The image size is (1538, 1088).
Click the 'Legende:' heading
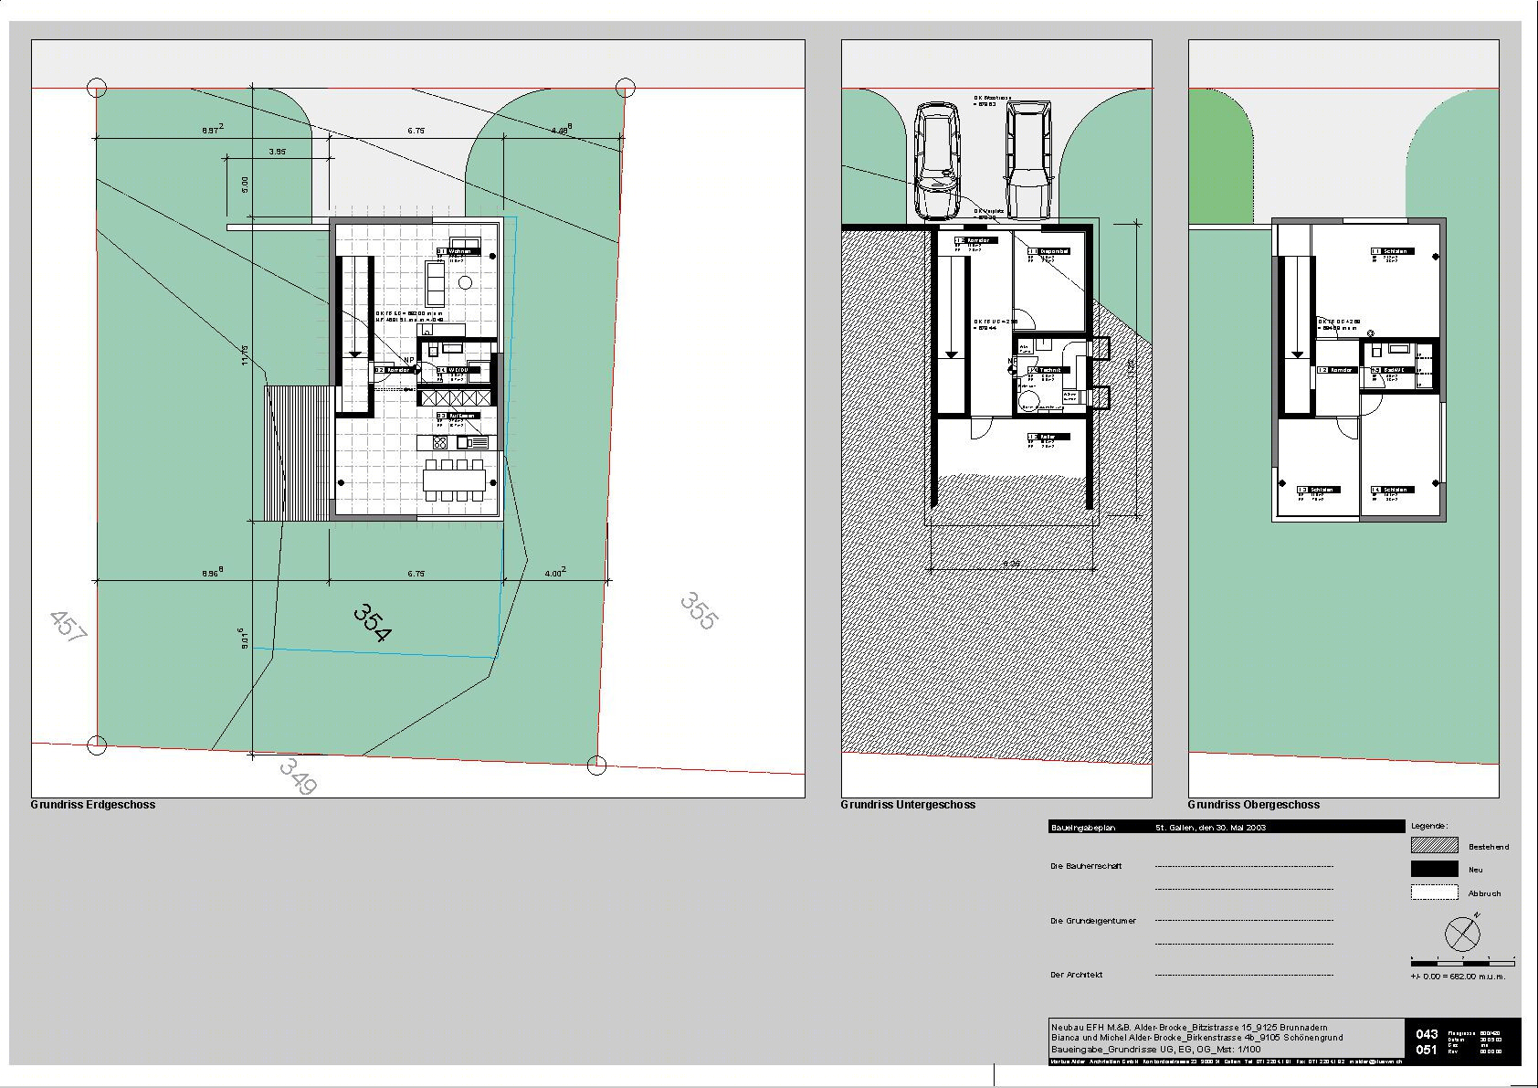pos(1430,826)
